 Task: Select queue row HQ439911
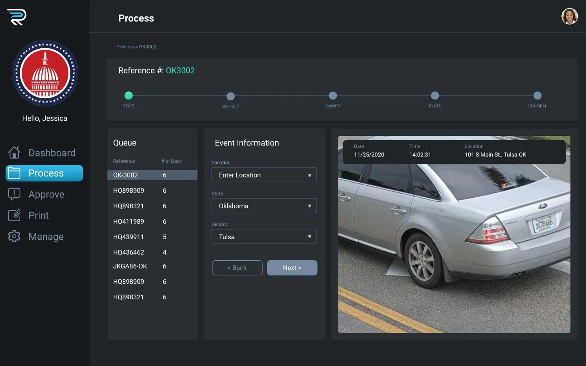(x=152, y=237)
